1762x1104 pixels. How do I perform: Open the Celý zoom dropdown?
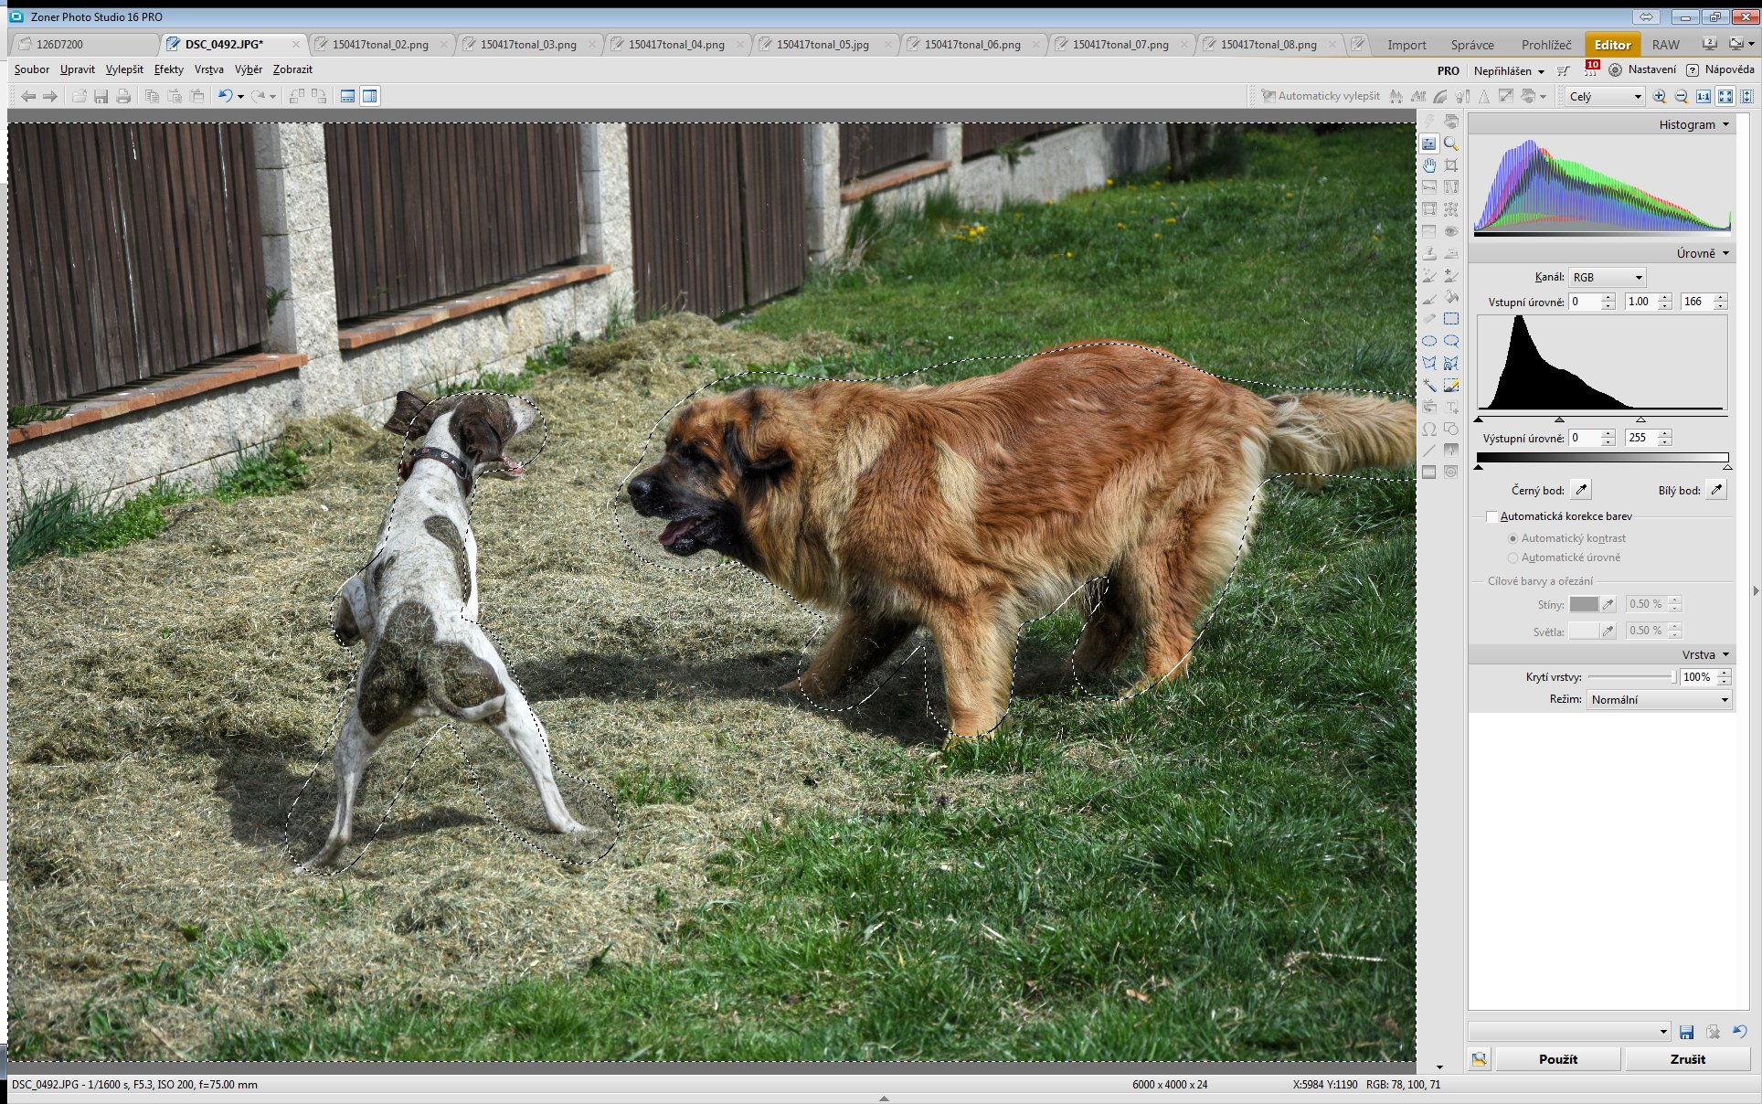point(1604,96)
